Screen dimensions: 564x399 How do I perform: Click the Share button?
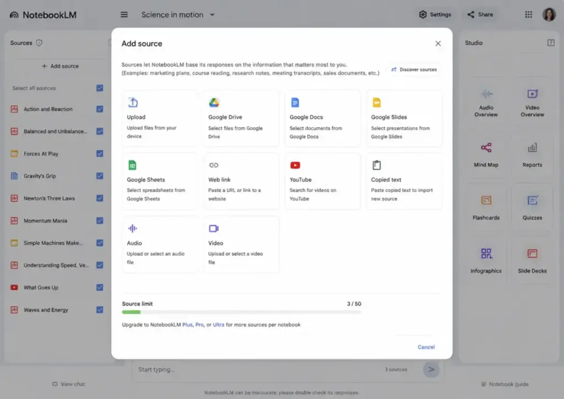coord(480,14)
